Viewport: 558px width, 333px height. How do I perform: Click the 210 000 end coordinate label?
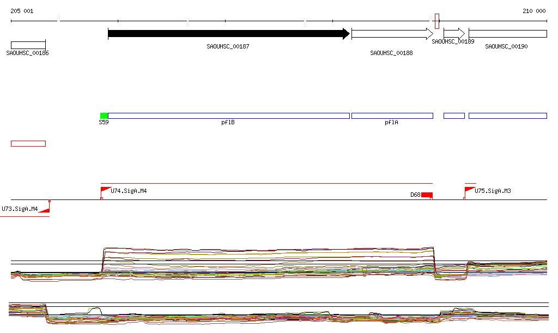tap(534, 11)
